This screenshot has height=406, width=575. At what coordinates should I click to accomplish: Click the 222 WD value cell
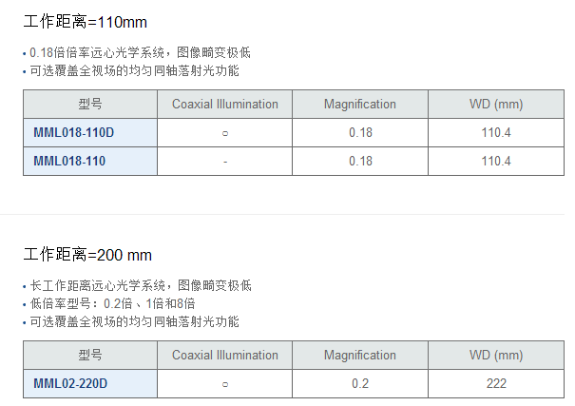tap(496, 384)
